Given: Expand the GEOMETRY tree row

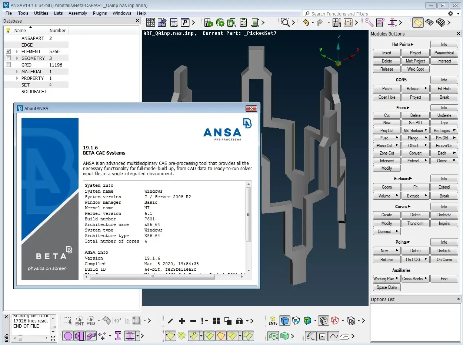Looking at the screenshot, I should coord(17,58).
